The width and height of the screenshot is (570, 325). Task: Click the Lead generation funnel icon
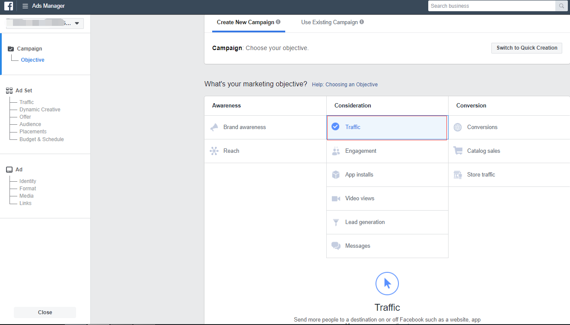point(336,222)
